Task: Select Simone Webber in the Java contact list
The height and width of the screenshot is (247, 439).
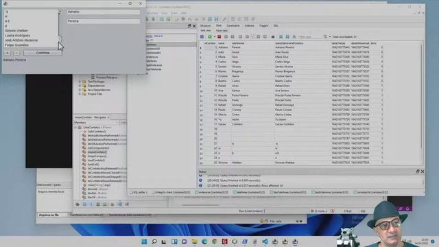Action: click(16, 30)
